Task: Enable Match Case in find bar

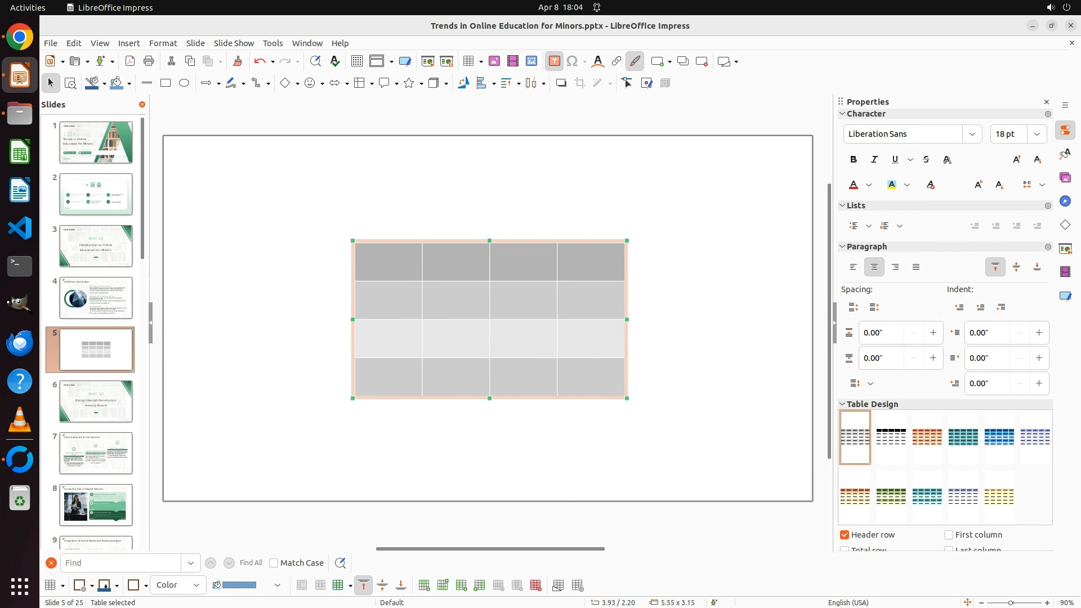Action: (274, 563)
